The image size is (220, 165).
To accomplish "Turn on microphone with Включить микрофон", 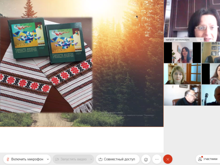I will [x=27, y=159].
